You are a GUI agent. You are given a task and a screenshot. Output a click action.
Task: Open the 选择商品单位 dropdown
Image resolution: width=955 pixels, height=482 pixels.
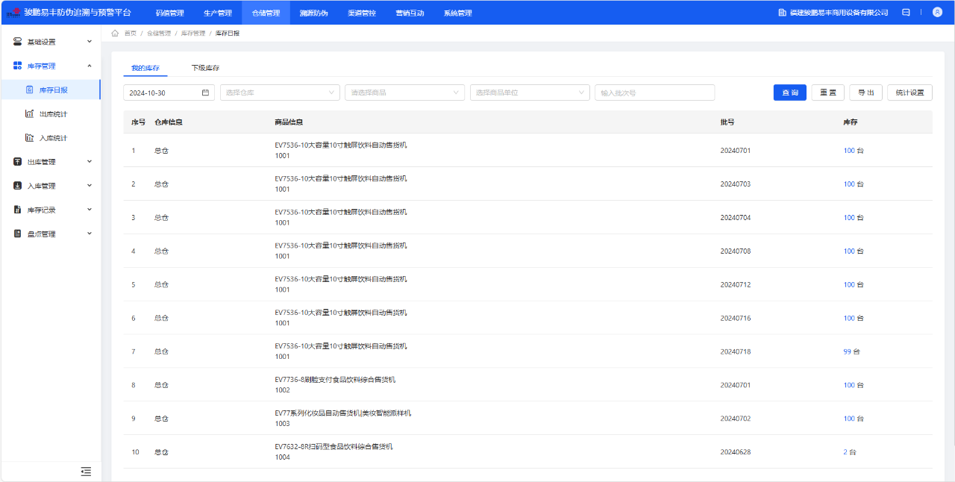point(530,93)
